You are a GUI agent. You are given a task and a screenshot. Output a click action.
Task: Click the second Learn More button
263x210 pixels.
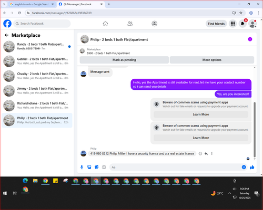click(201, 138)
